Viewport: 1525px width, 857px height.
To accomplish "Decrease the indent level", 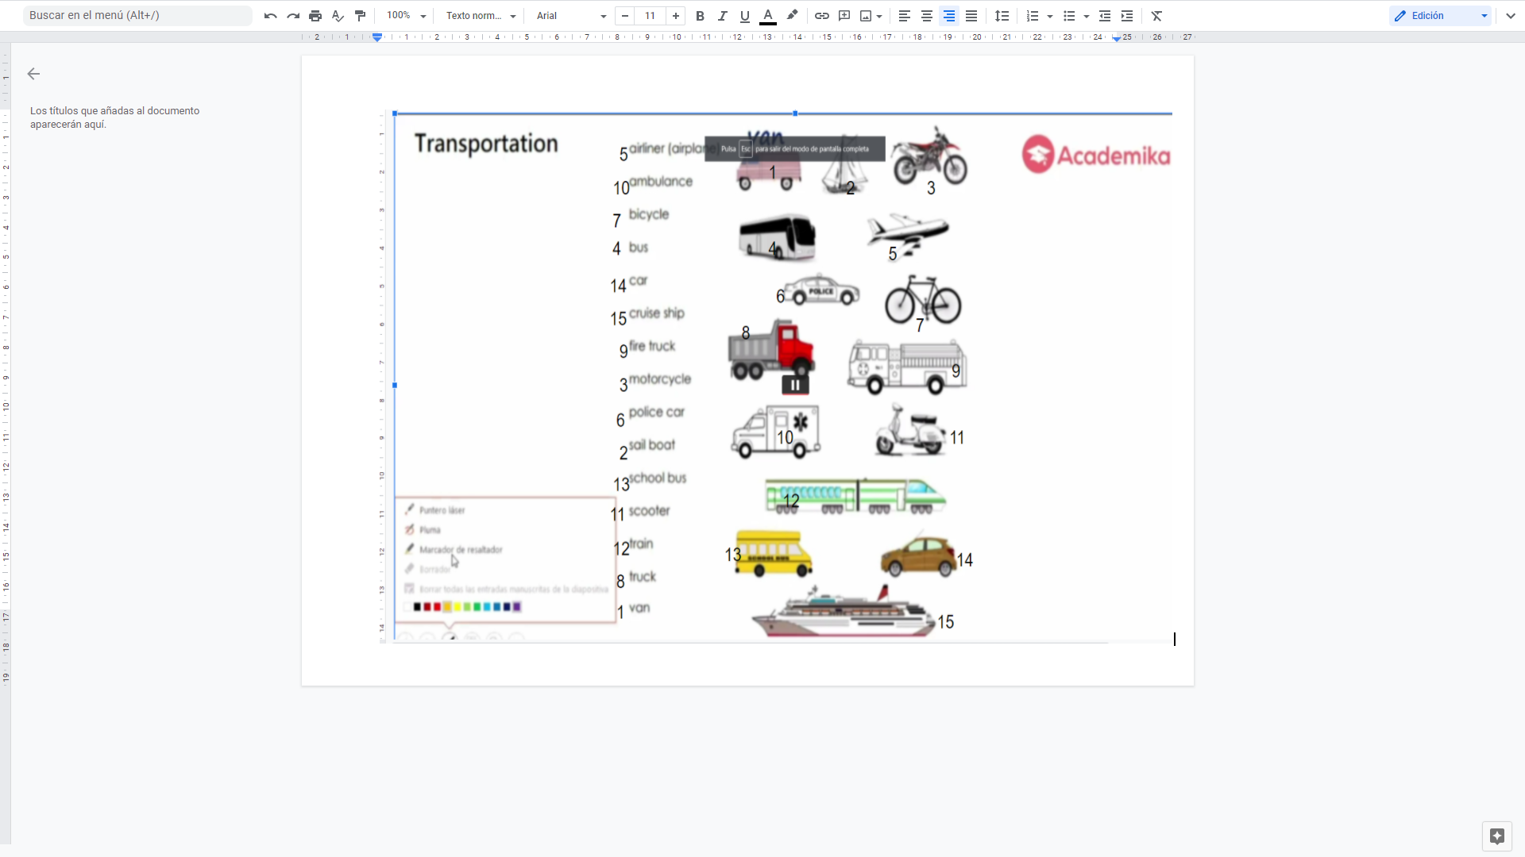I will pyautogui.click(x=1105, y=16).
